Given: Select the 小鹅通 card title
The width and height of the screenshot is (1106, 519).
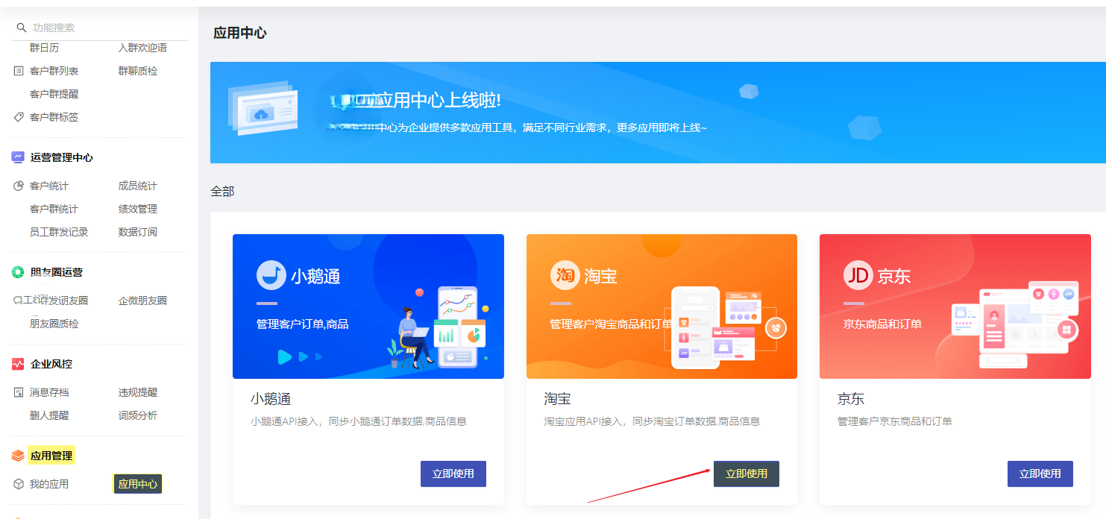Looking at the screenshot, I should 271,399.
